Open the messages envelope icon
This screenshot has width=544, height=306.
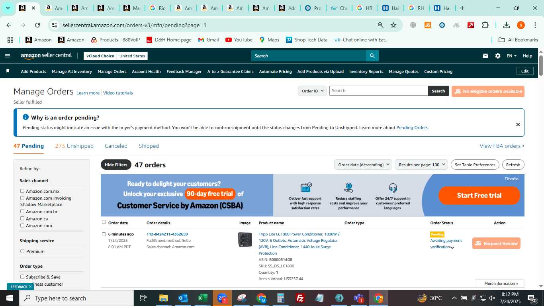(485, 56)
